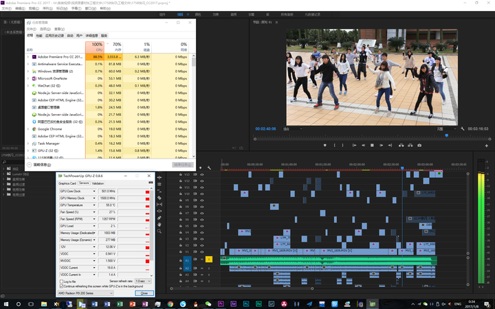Toggle the yellow Solo button on A1
This screenshot has height=309, width=495.
tap(209, 259)
